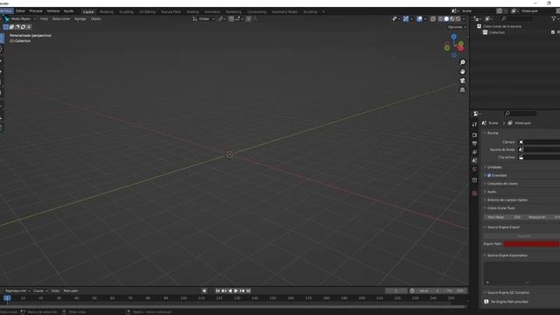Open the Ayuda menu
This screenshot has width=560, height=315.
(x=68, y=11)
